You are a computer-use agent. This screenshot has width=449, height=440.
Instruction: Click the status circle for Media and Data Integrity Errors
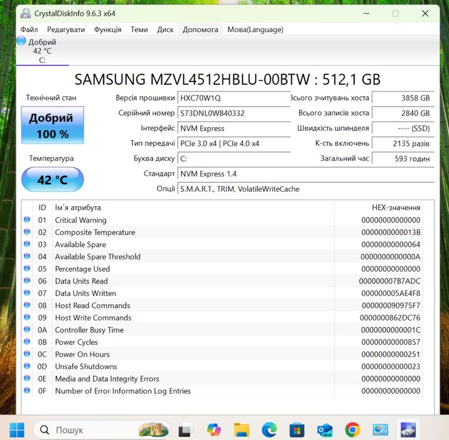(27, 378)
